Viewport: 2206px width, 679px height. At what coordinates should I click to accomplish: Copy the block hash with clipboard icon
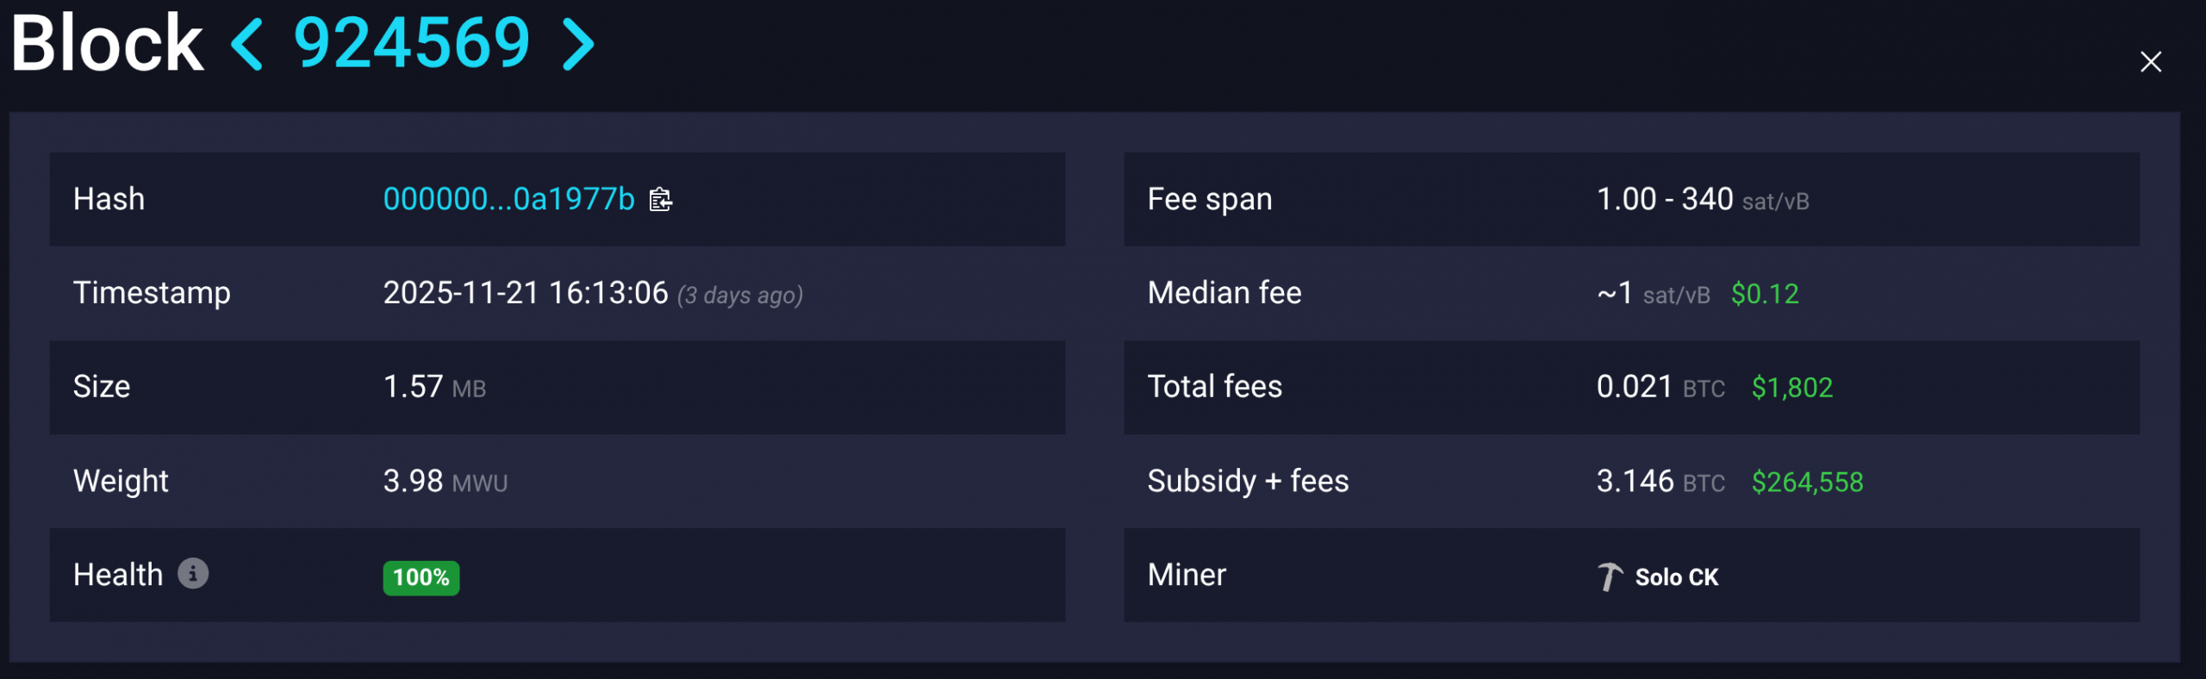[x=661, y=200]
